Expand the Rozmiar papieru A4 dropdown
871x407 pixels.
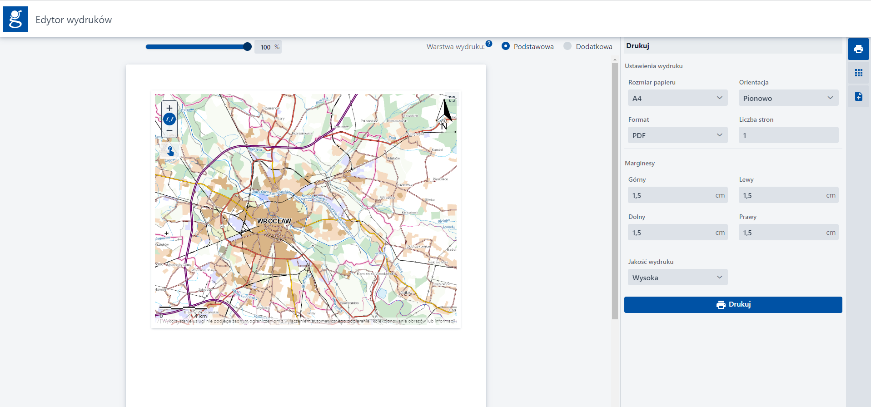[677, 98]
